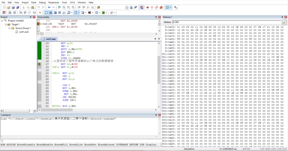This screenshot has height=151, width=288.
Task: Create a new file with toolbar icon
Action: [4, 7]
